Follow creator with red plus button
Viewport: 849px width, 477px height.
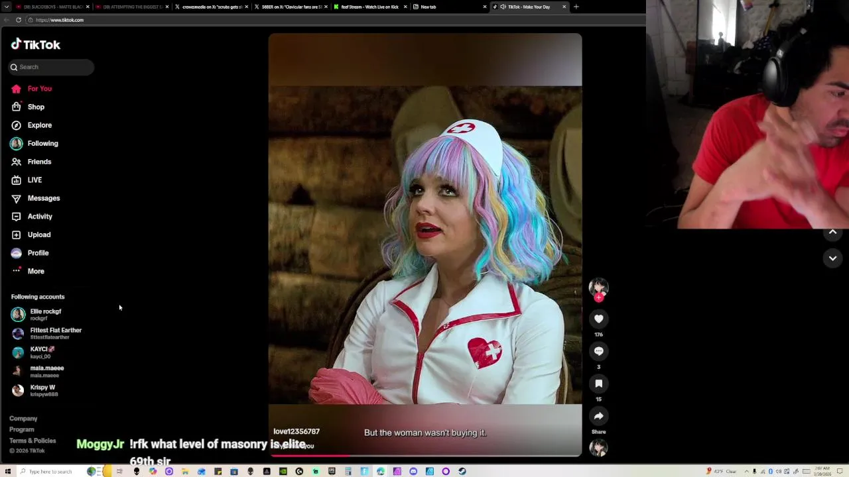599,298
